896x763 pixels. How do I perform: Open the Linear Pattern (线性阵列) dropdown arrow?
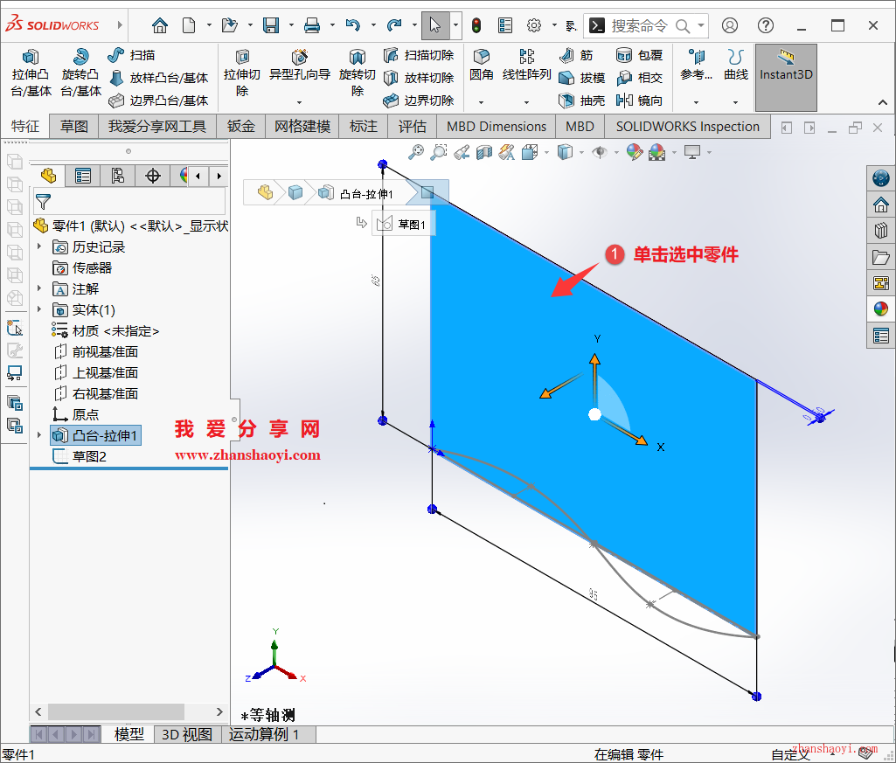[526, 102]
